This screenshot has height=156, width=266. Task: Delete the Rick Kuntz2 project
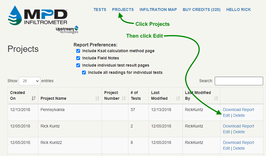(x=239, y=148)
